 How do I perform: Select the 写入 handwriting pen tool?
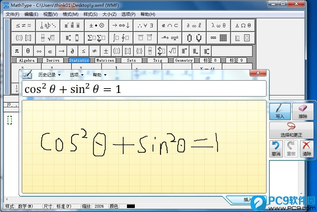pos(280,111)
